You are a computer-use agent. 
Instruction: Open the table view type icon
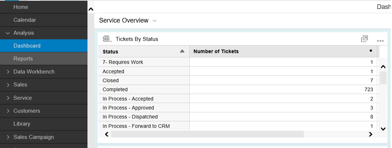(x=107, y=39)
